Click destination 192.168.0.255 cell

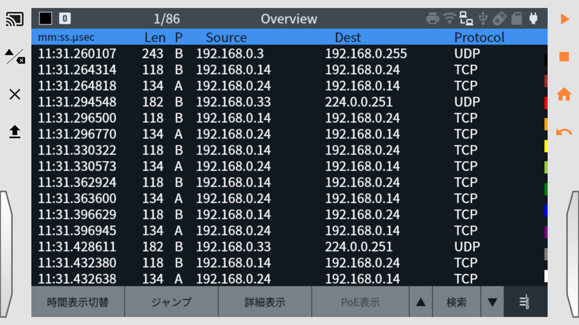pos(366,54)
